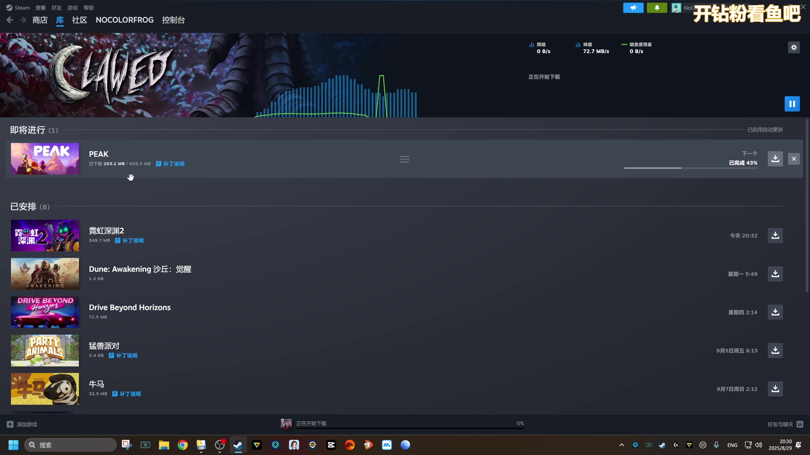Download Dune: Awakening update now

(775, 274)
